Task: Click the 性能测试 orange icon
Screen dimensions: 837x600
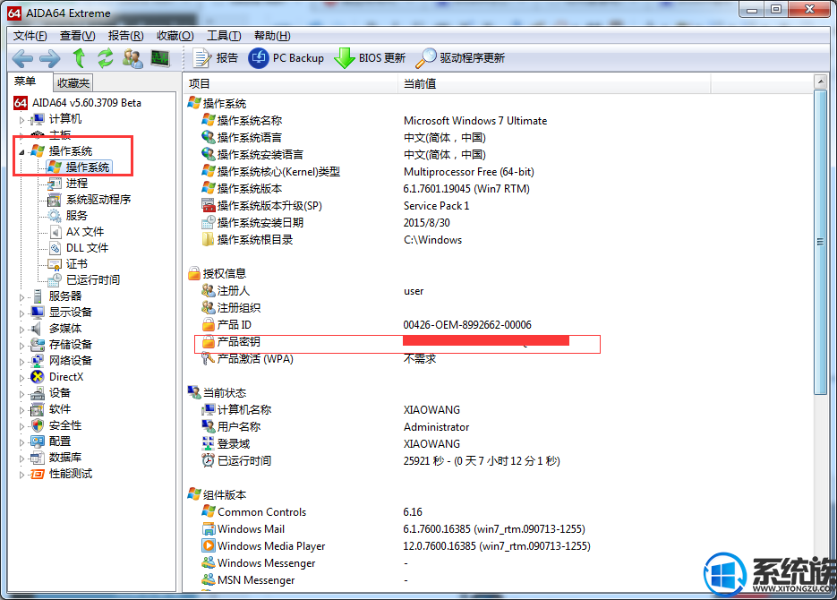Action: point(38,474)
